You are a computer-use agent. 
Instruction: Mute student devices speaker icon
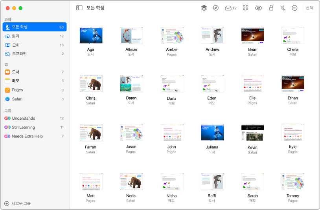click(283, 8)
